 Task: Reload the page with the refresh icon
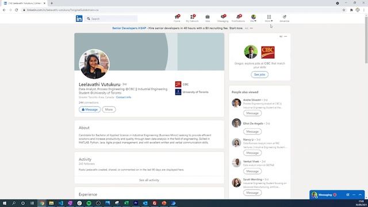(x=17, y=10)
